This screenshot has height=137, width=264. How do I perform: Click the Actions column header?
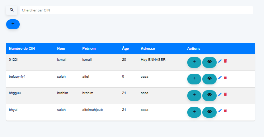(194, 49)
